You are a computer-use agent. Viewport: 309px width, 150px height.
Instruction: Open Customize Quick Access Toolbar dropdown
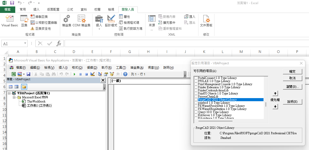[39, 3]
